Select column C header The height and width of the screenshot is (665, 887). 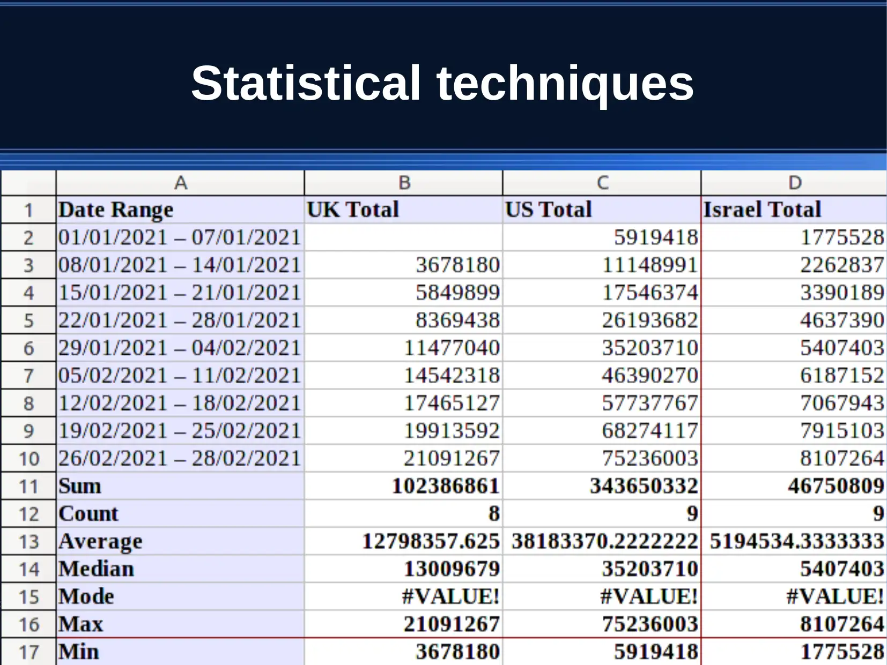[602, 183]
